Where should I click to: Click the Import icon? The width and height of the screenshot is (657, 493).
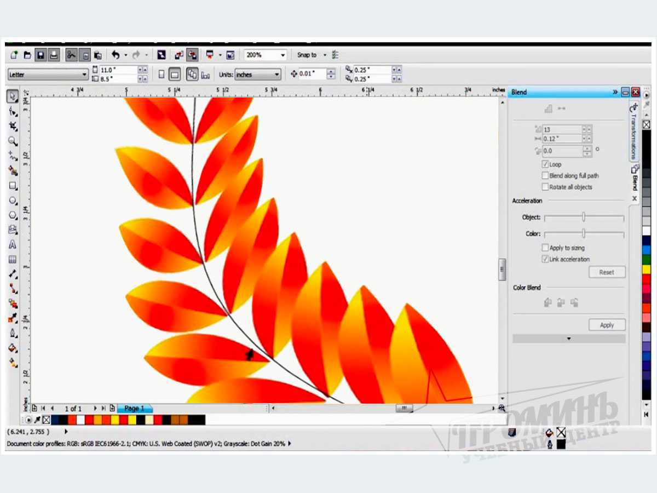[x=179, y=55]
